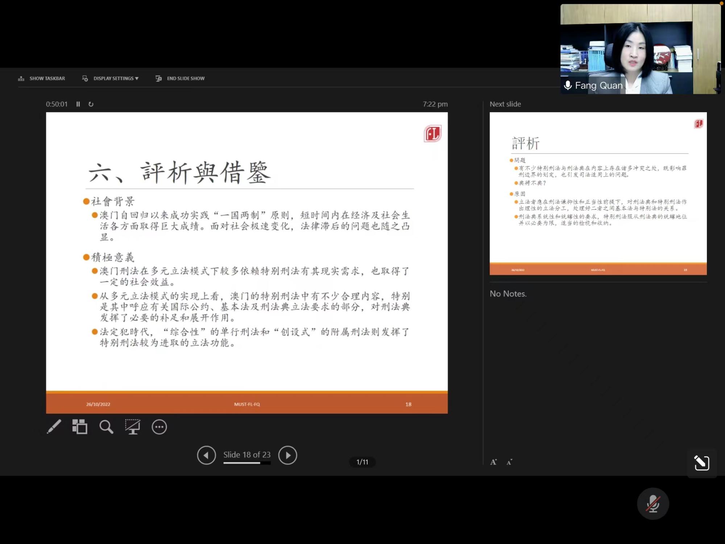Viewport: 725px width, 544px height.
Task: Go to the previous slide arrow
Action: (x=206, y=455)
